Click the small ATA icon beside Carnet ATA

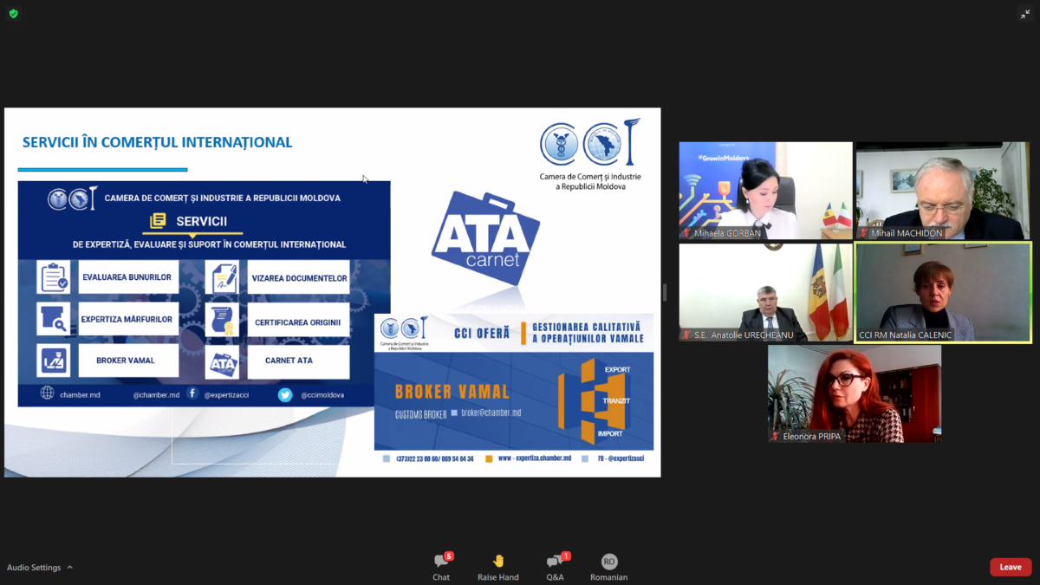pyautogui.click(x=222, y=361)
